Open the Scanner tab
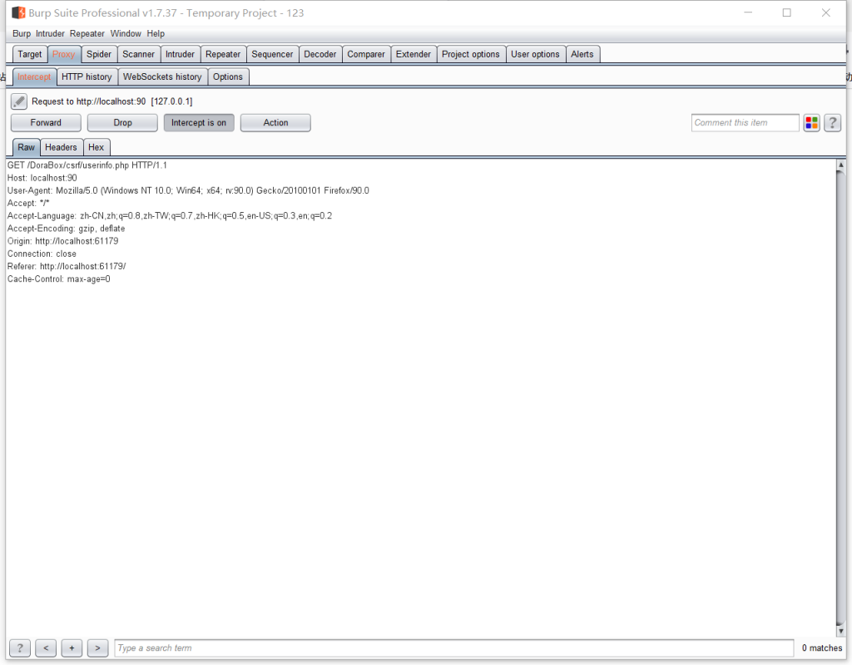This screenshot has height=665, width=852. point(139,54)
